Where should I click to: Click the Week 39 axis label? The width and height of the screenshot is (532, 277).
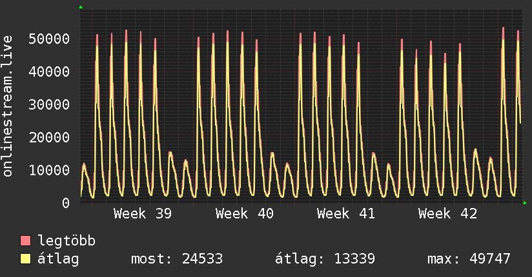143,214
